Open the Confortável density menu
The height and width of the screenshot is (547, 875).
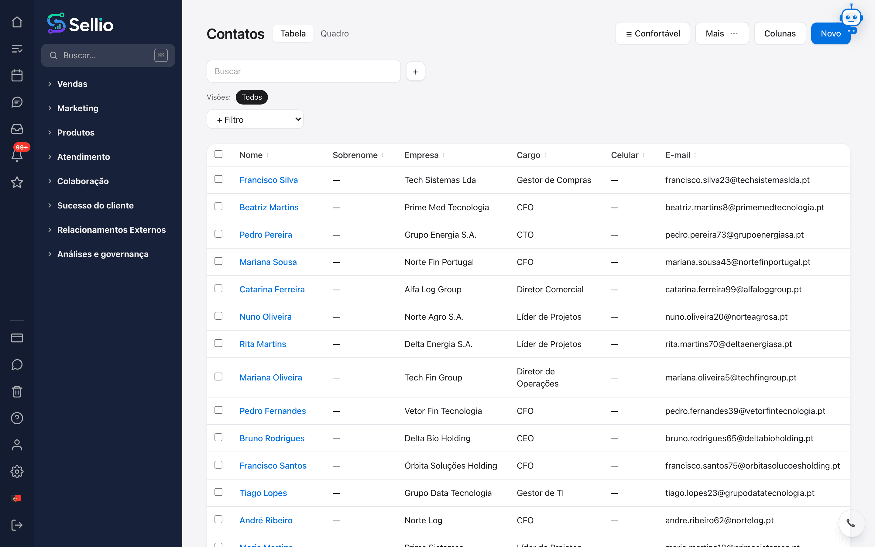652,34
